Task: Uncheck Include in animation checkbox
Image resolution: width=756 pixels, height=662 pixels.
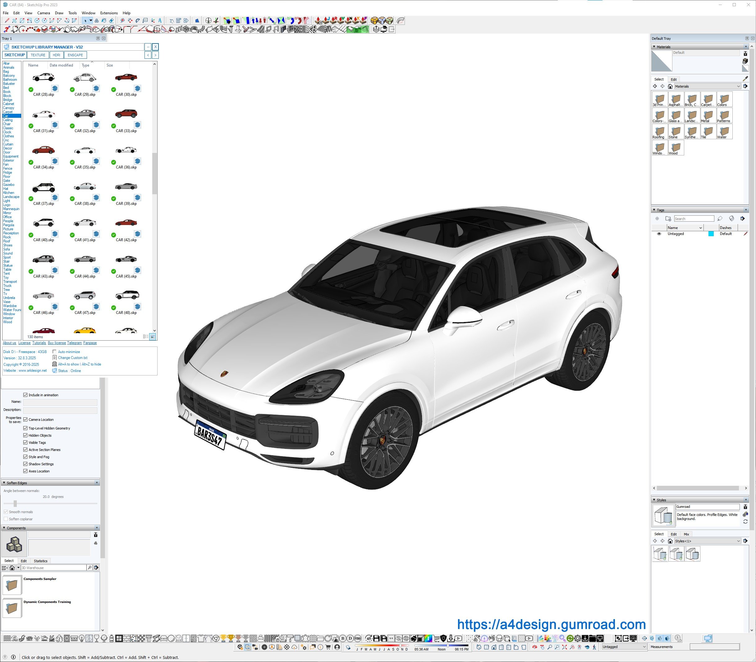Action: [x=25, y=395]
